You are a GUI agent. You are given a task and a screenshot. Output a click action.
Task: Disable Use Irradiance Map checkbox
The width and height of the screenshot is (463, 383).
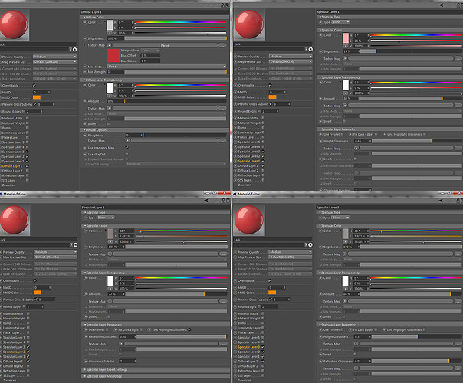click(126, 148)
